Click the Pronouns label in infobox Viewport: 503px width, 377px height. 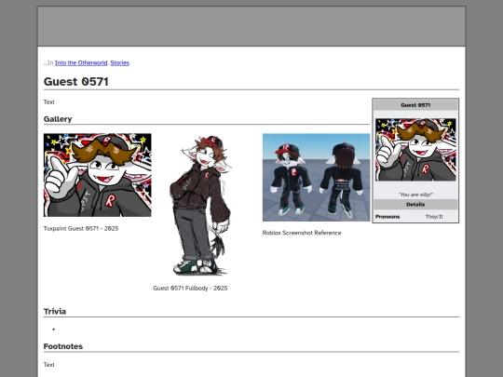[387, 217]
